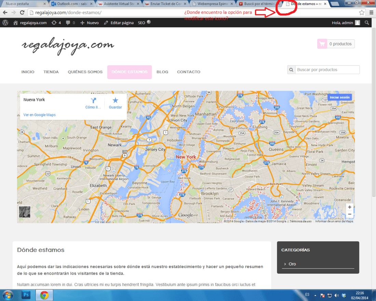The image size is (376, 301).
Task: Open the Oro category link
Action: click(292, 264)
